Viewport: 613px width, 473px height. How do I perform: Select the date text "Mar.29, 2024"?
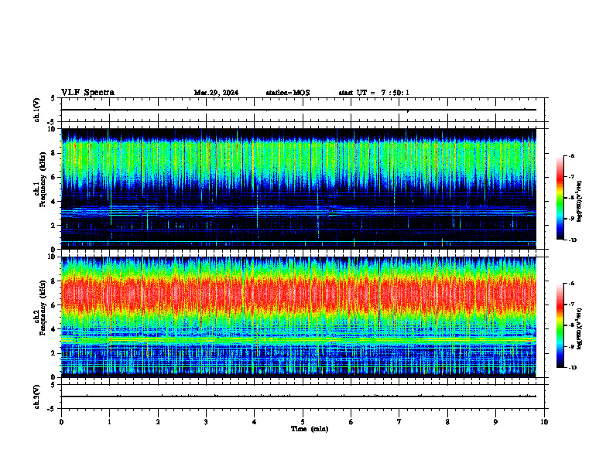[216, 93]
